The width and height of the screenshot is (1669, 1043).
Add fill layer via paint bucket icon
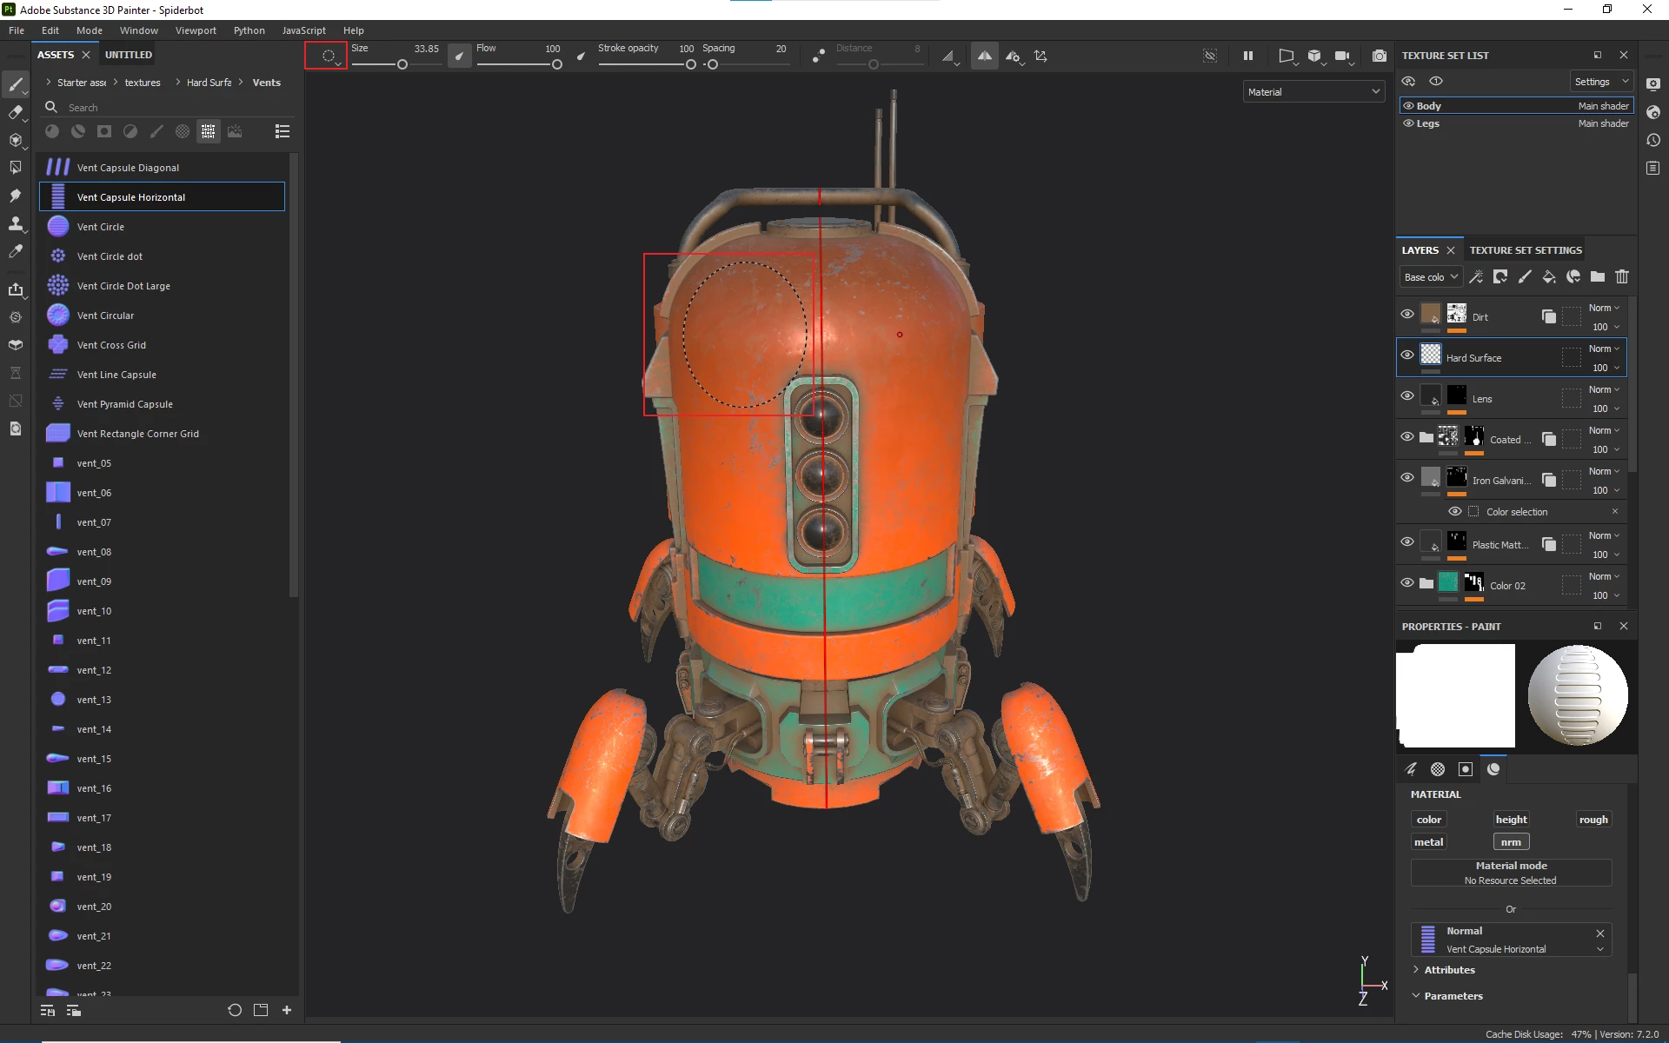click(x=1549, y=276)
